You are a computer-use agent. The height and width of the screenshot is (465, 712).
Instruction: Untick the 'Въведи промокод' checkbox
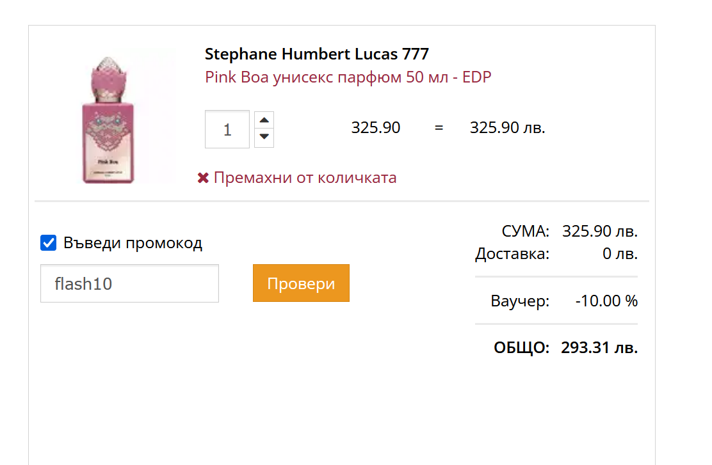pyautogui.click(x=49, y=243)
